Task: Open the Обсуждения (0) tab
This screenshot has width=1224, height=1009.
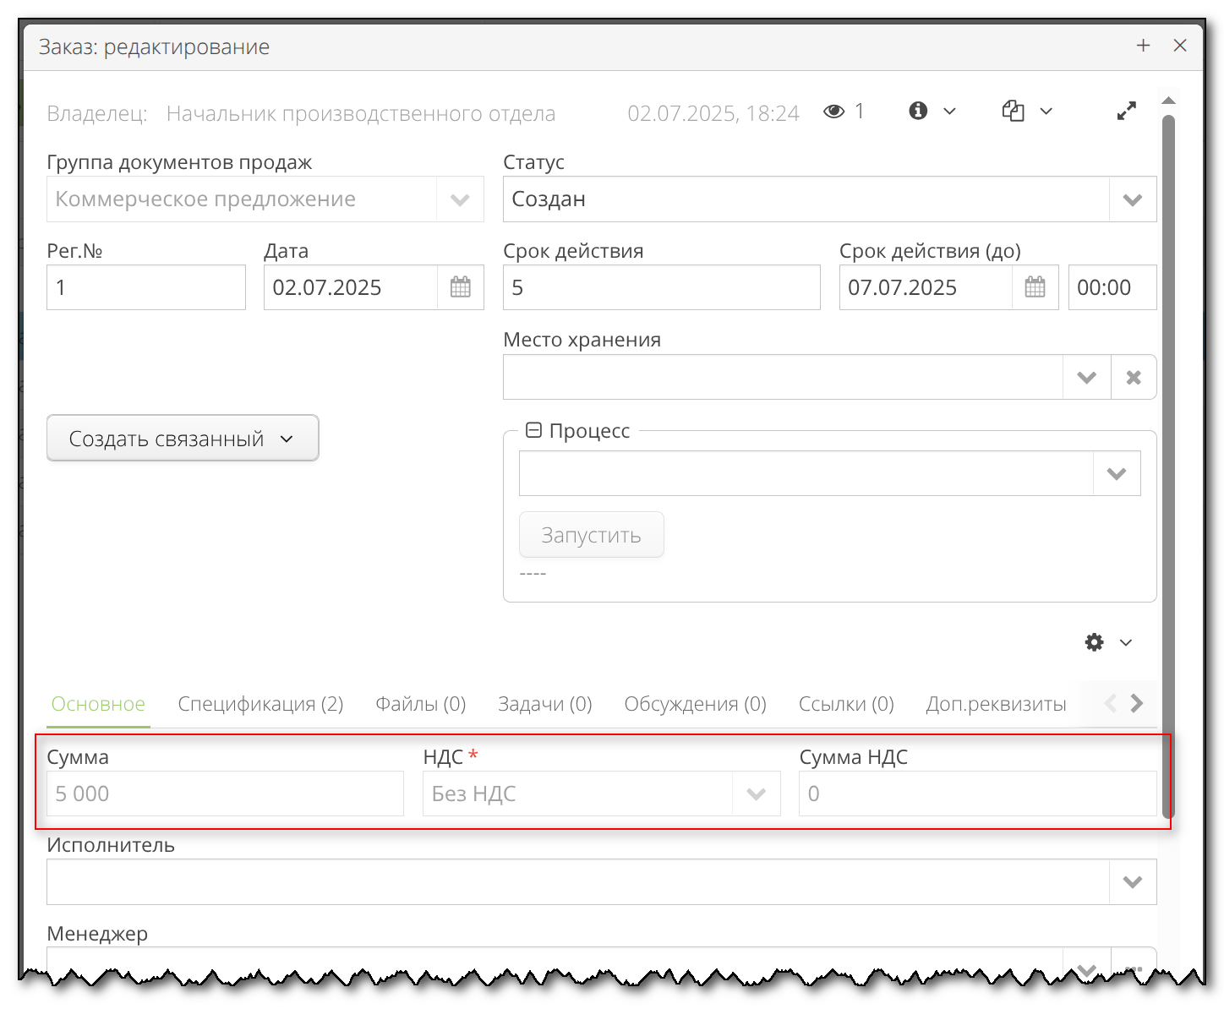Action: click(x=695, y=704)
